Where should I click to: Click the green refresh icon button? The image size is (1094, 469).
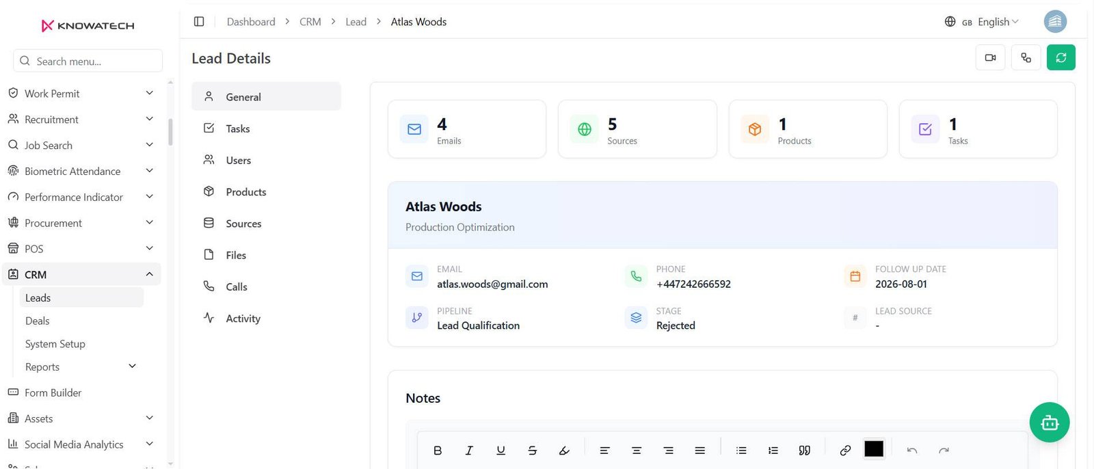[x=1061, y=57]
